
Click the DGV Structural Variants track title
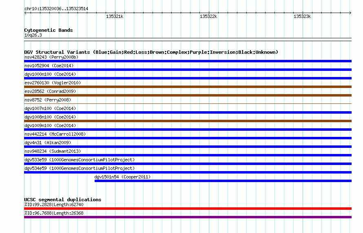click(151, 52)
